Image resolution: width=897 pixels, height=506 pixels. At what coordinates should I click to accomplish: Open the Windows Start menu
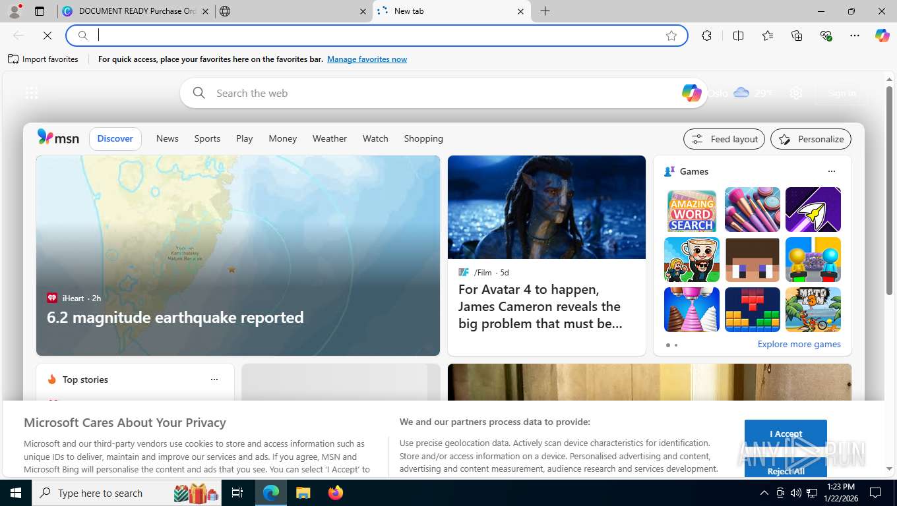tap(16, 493)
